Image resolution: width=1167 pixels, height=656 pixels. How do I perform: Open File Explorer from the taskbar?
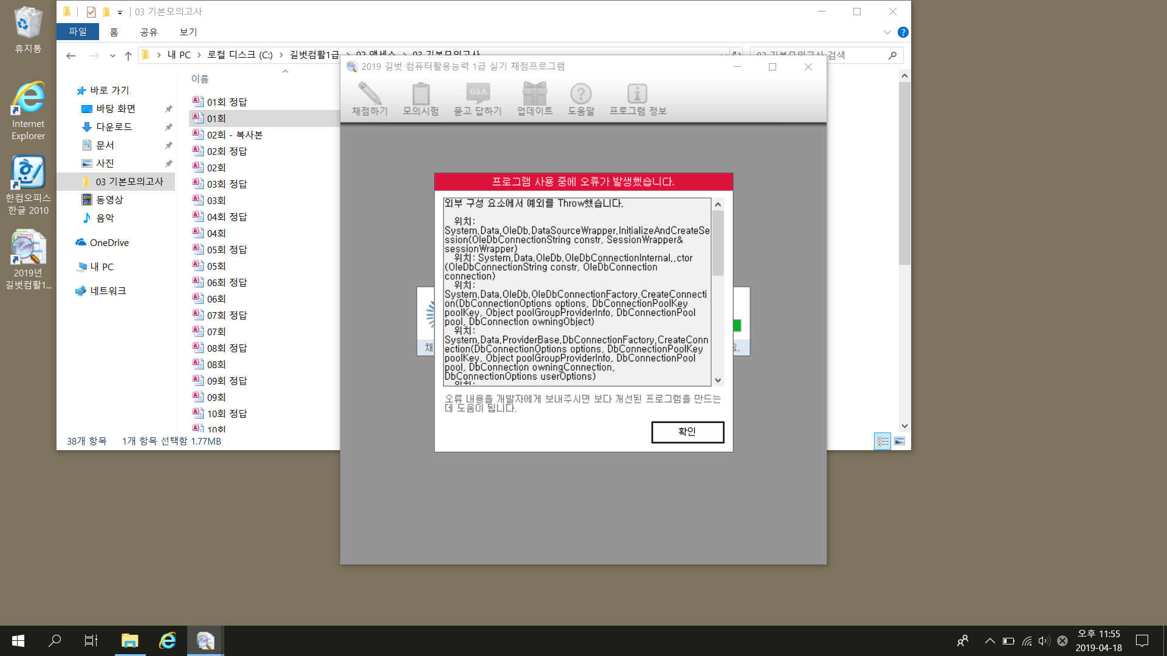tap(129, 640)
